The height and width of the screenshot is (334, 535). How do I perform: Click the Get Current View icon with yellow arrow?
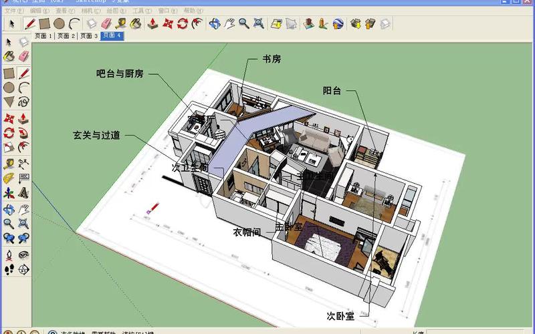[x=276, y=24]
